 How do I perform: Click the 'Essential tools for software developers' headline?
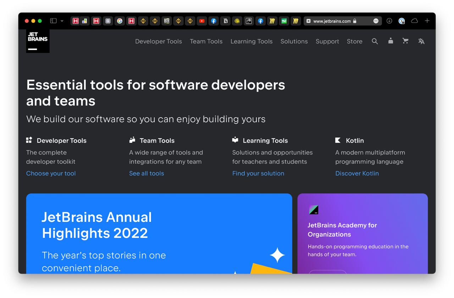(x=156, y=93)
